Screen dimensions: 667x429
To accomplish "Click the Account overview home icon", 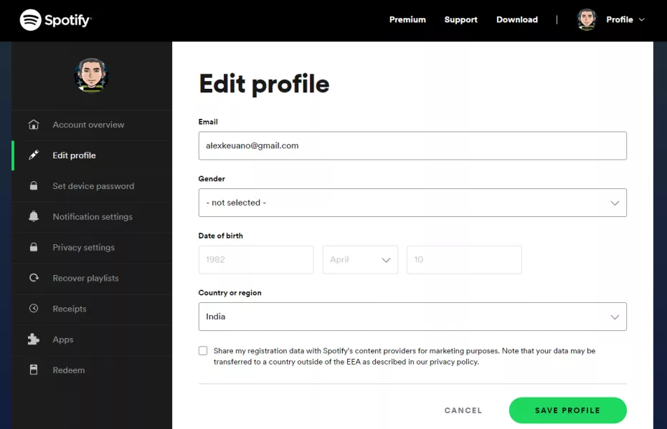I will coord(34,125).
